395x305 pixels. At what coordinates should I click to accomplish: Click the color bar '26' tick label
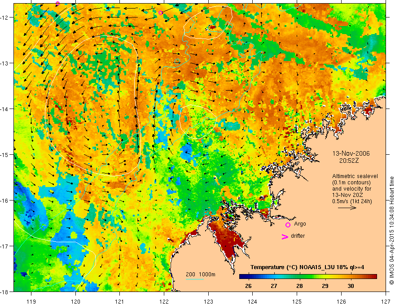[248, 286]
